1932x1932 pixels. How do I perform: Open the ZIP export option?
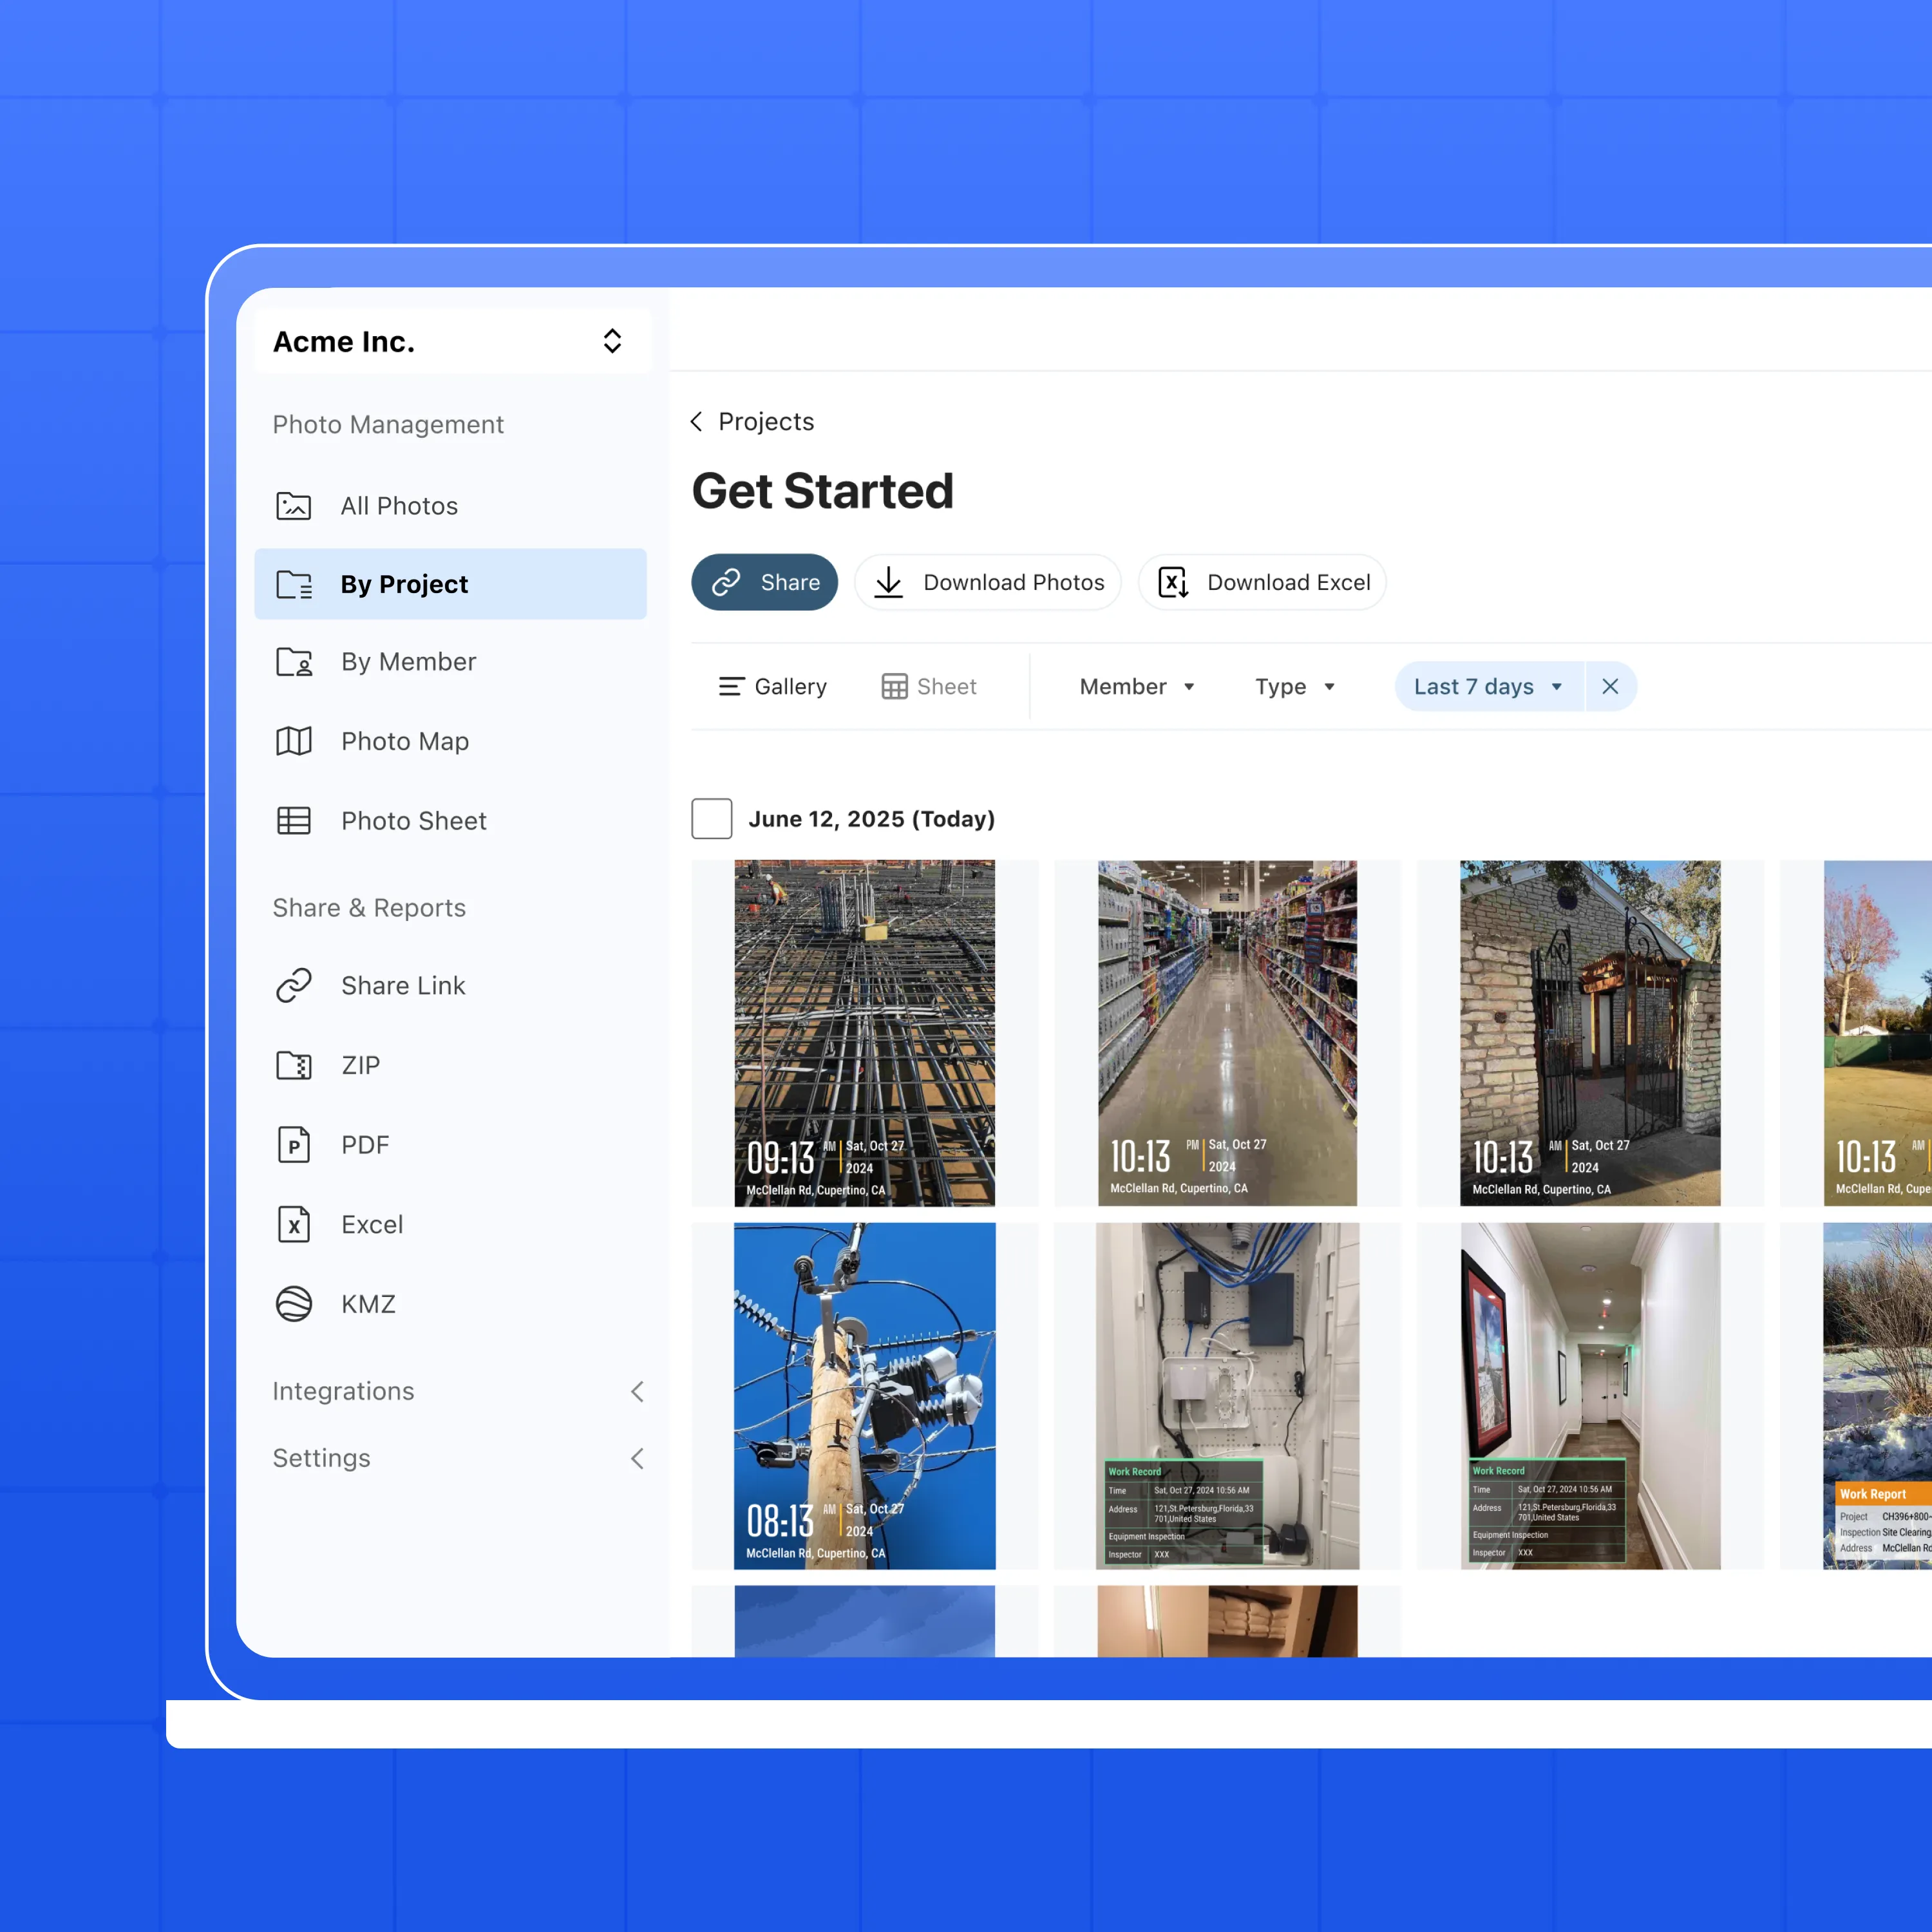point(360,1065)
